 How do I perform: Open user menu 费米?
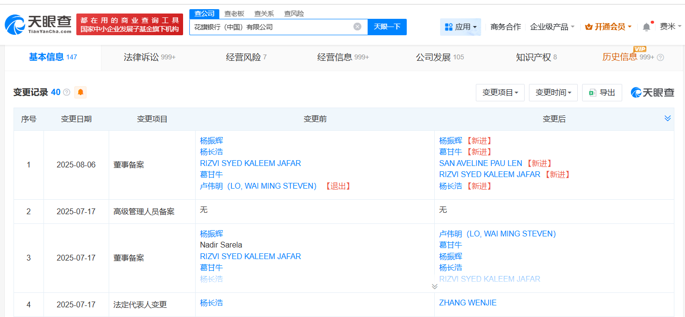click(671, 27)
